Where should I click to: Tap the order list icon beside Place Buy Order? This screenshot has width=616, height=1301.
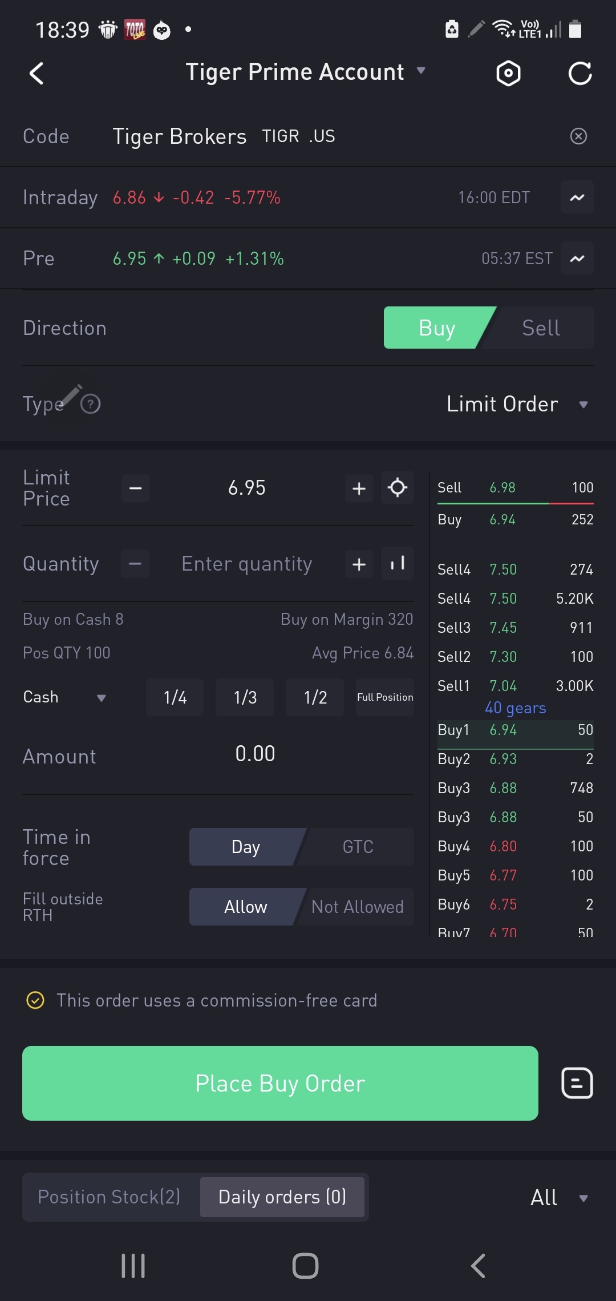[x=577, y=1083]
